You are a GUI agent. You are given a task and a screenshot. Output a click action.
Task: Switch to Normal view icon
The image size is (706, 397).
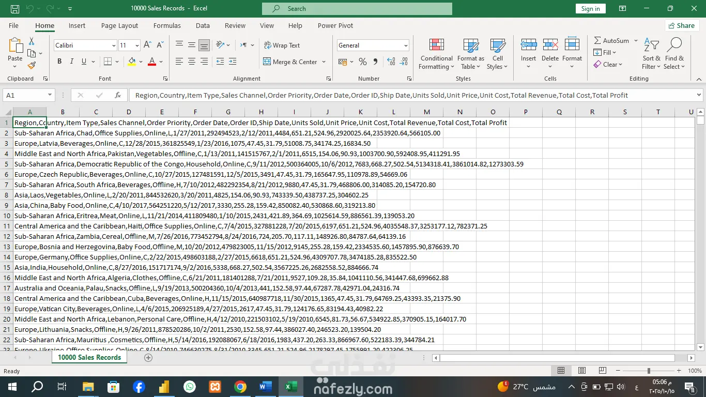(x=561, y=371)
